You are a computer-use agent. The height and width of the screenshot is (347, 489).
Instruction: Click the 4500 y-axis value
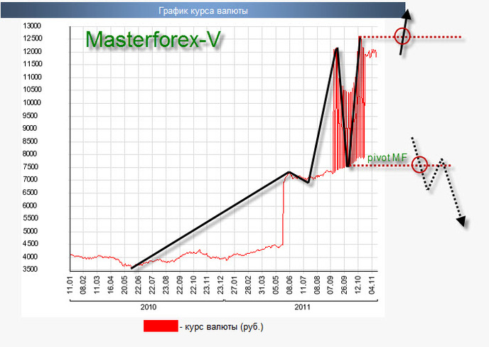30,243
